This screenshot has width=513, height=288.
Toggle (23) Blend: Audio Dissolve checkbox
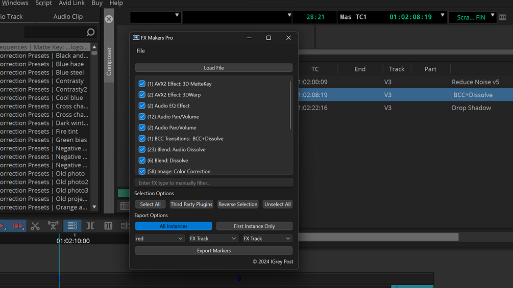[142, 149]
